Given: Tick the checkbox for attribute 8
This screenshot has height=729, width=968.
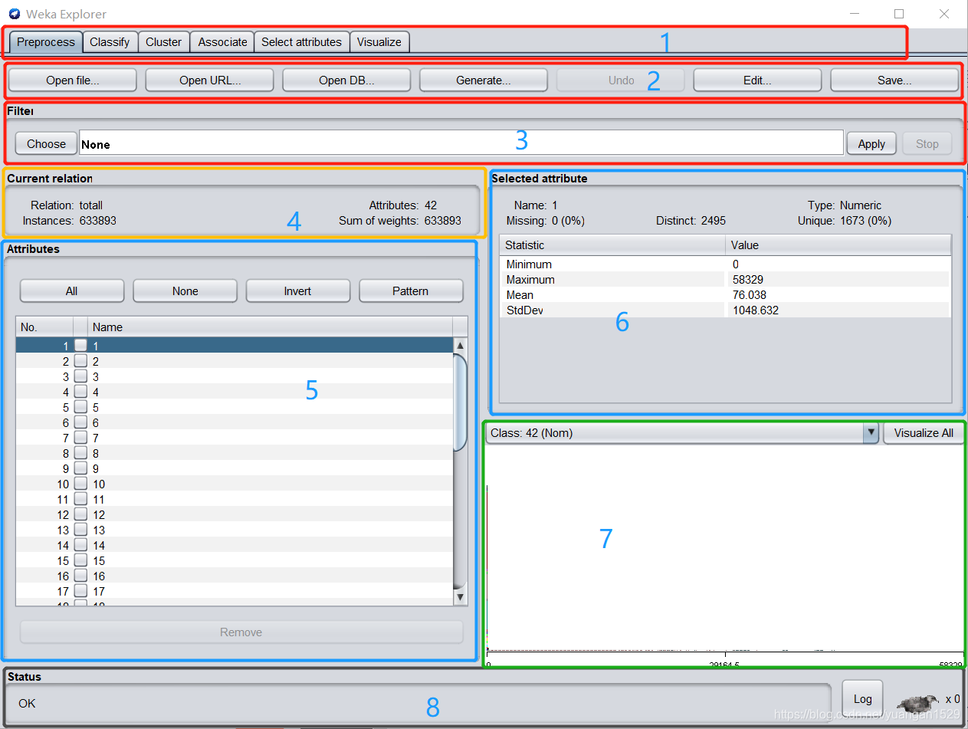Looking at the screenshot, I should [80, 453].
